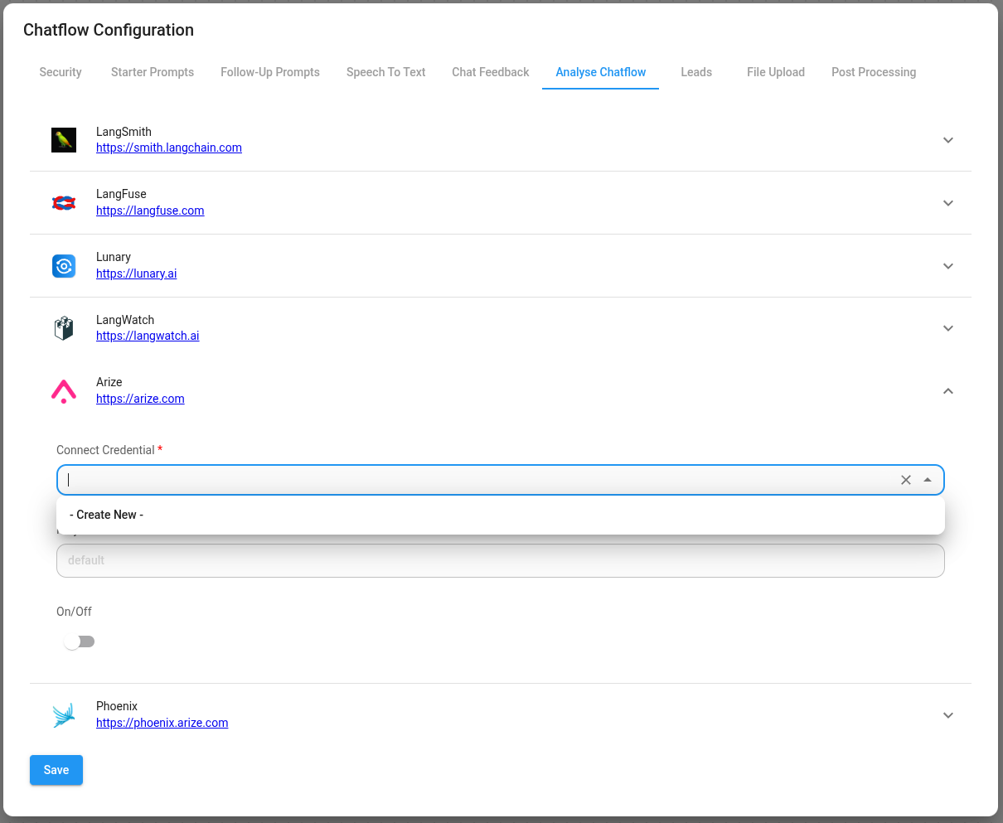Screen dimensions: 1003x823
Task: Click the default project name input field
Action: pos(500,560)
